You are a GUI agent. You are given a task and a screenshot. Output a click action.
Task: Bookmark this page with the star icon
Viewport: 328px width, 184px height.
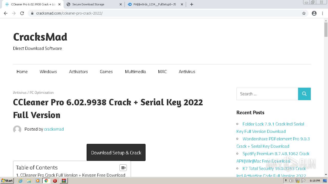tap(304, 13)
